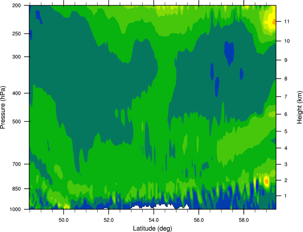
Task: Click the 50.0 latitude tick label
Action: click(63, 220)
